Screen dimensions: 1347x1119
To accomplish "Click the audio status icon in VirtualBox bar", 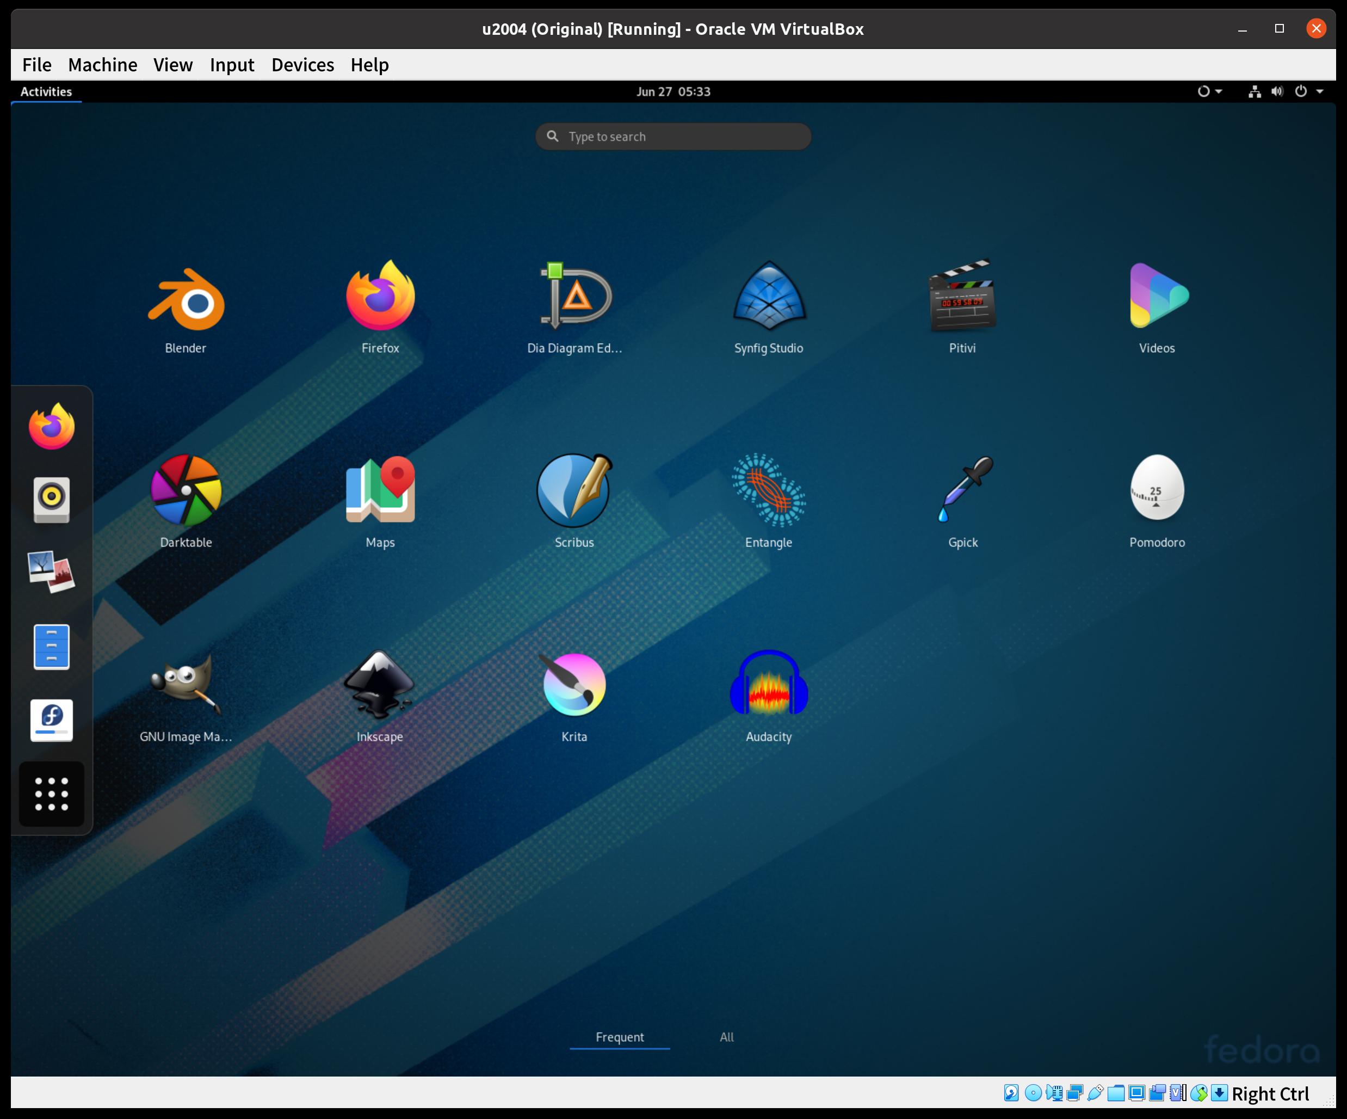I will (x=1053, y=1093).
